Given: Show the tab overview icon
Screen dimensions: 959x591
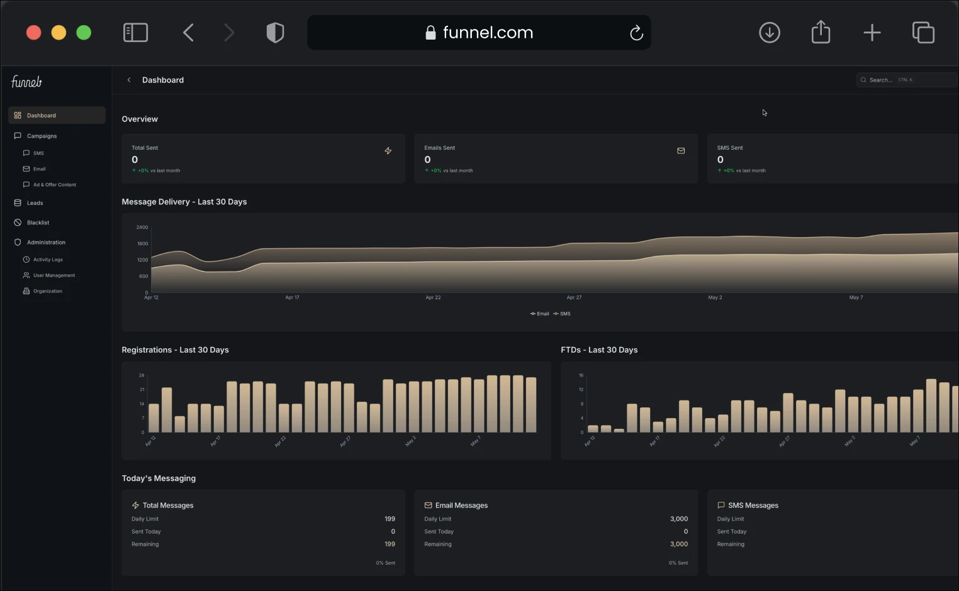Looking at the screenshot, I should point(923,33).
